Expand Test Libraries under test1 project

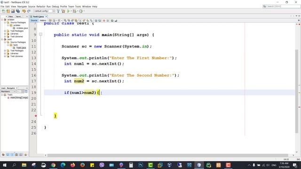click(5, 56)
